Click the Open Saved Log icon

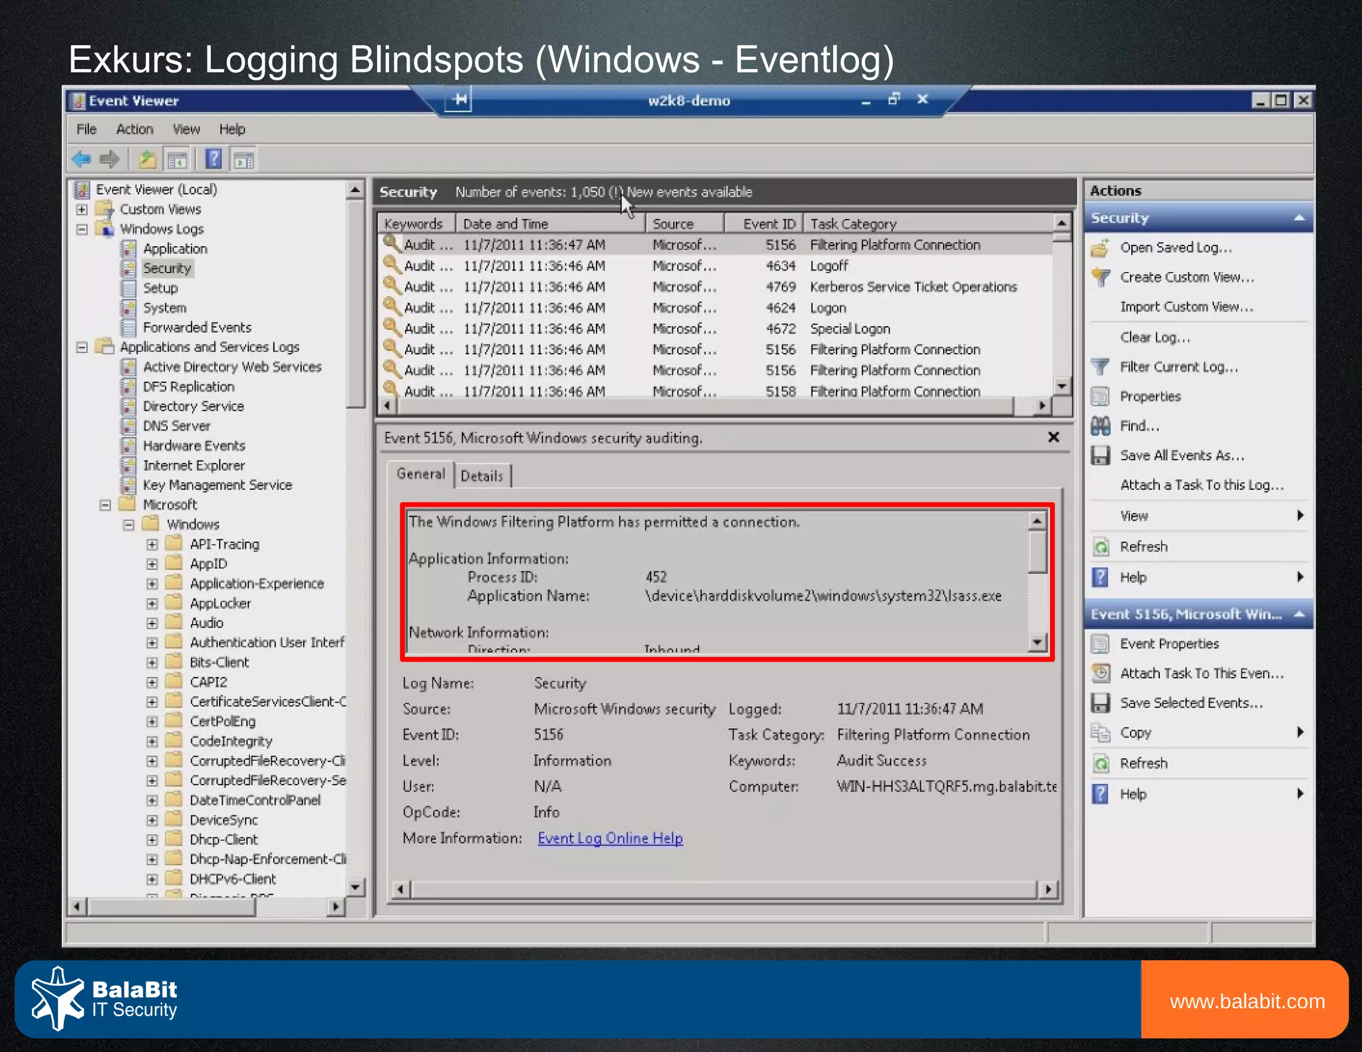(x=1100, y=248)
